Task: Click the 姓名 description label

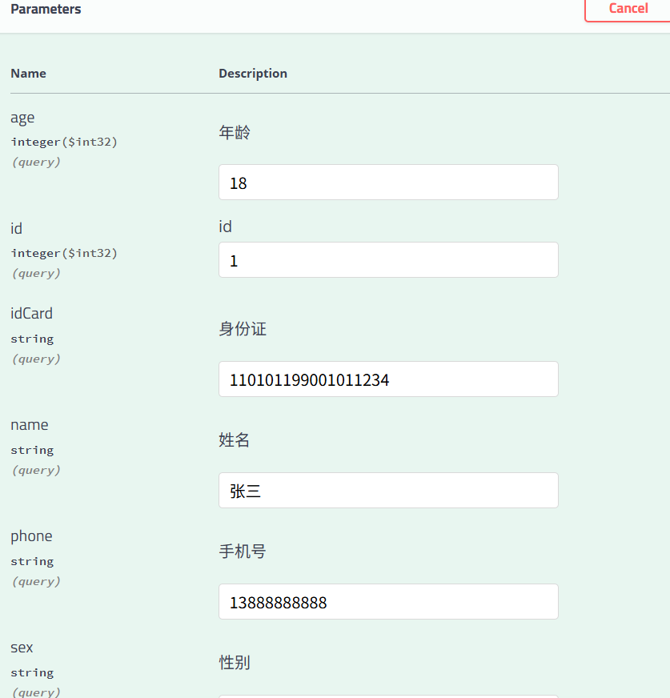Action: point(235,440)
